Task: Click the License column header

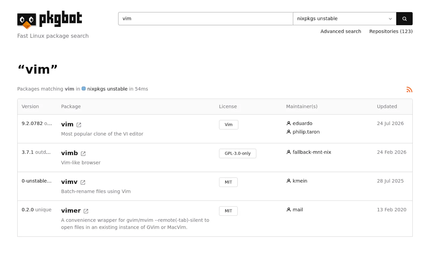Action: 228,106
